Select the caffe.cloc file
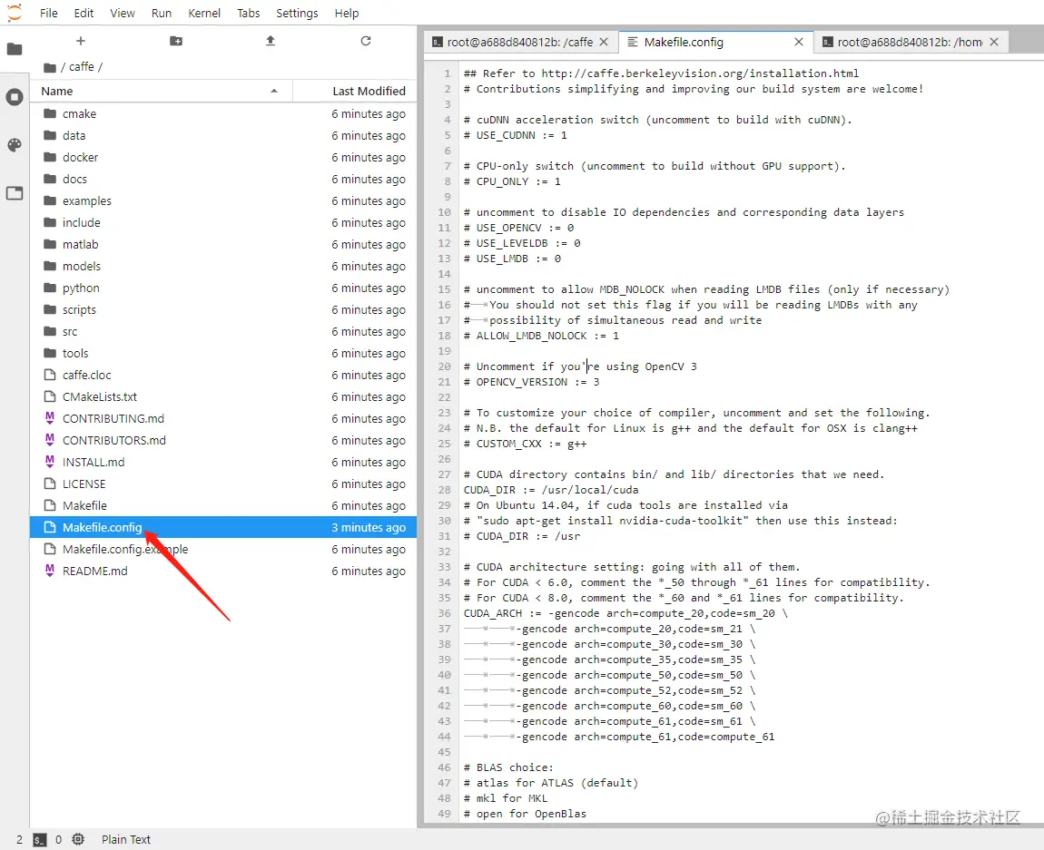 (223, 376)
